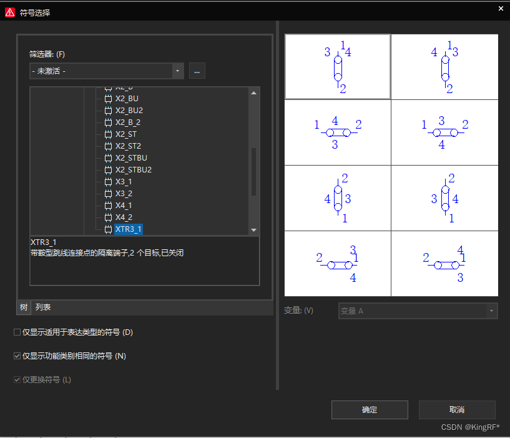Click the symbol icon beside XTR3_1
Viewport: 510px width, 438px height.
109,229
